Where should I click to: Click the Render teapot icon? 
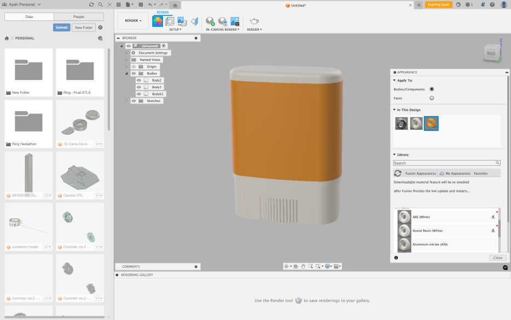tap(254, 21)
